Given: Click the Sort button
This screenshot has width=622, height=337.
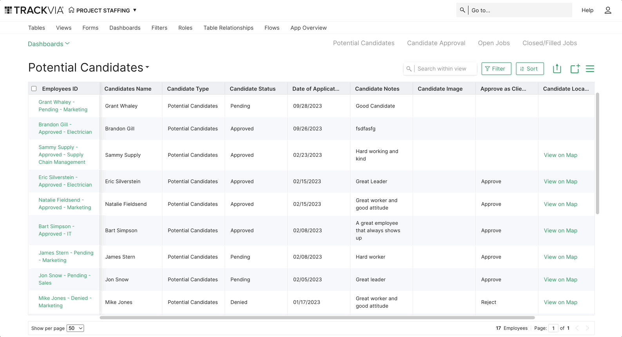Looking at the screenshot, I should (x=530, y=68).
